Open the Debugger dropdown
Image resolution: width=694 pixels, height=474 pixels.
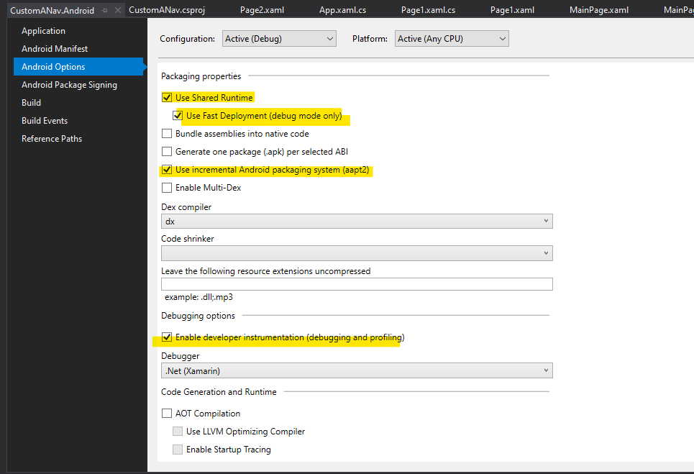(357, 371)
